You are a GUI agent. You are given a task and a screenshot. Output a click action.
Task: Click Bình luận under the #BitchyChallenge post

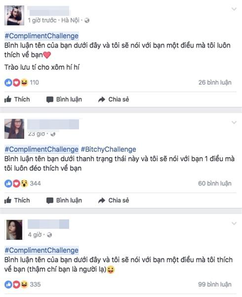tap(64, 200)
